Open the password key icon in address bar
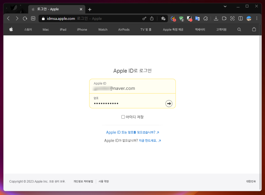Image resolution: width=265 pixels, height=195 pixels. tap(144, 18)
